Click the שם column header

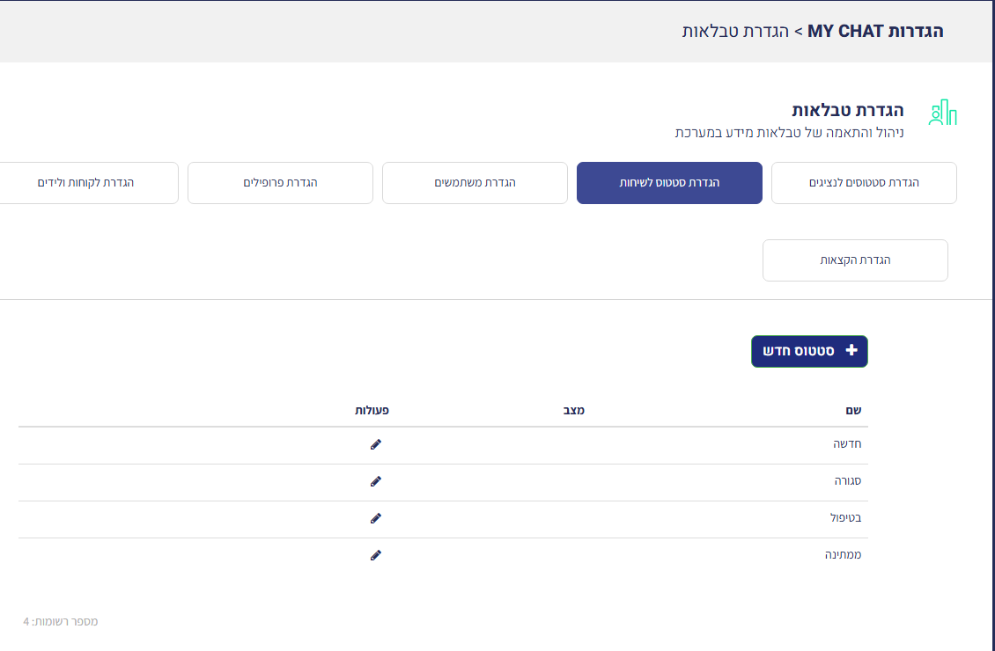(x=853, y=411)
